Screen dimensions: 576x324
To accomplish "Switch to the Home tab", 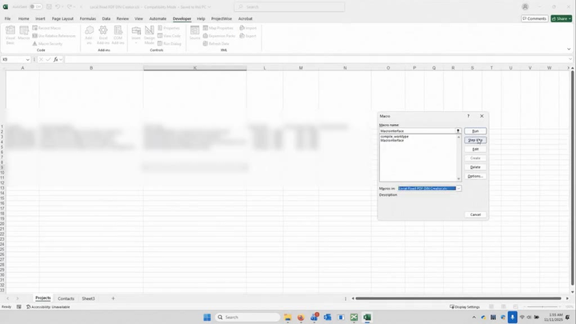I will click(23, 18).
